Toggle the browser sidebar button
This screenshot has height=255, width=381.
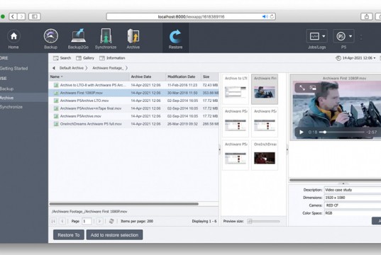click(x=35, y=16)
